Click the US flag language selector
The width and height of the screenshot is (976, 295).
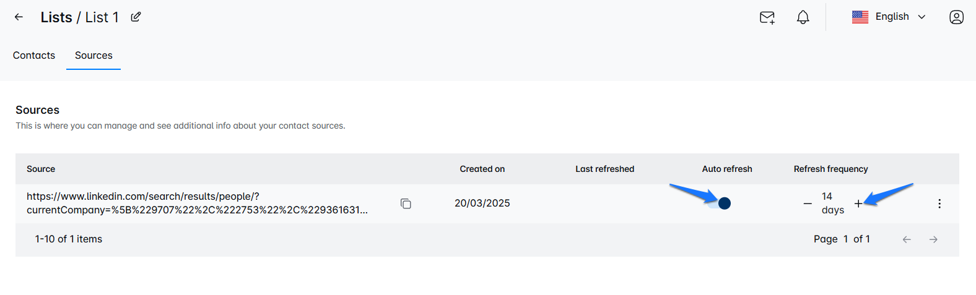tap(860, 17)
